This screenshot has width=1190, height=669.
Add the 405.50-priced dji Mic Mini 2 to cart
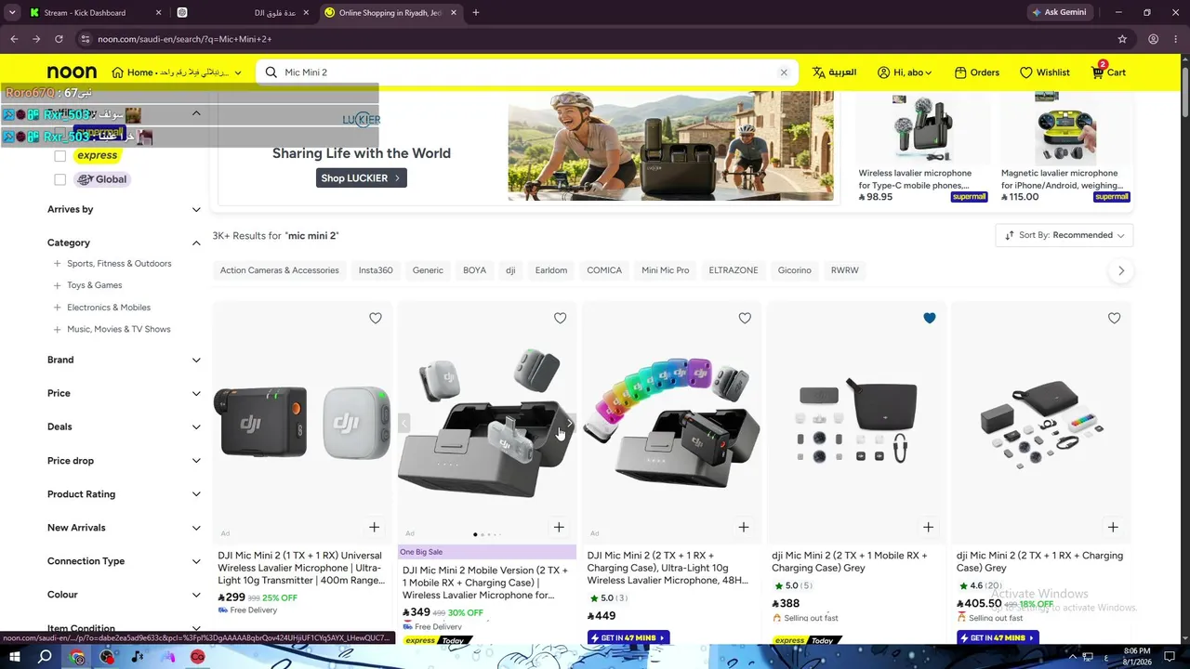coord(1113,528)
